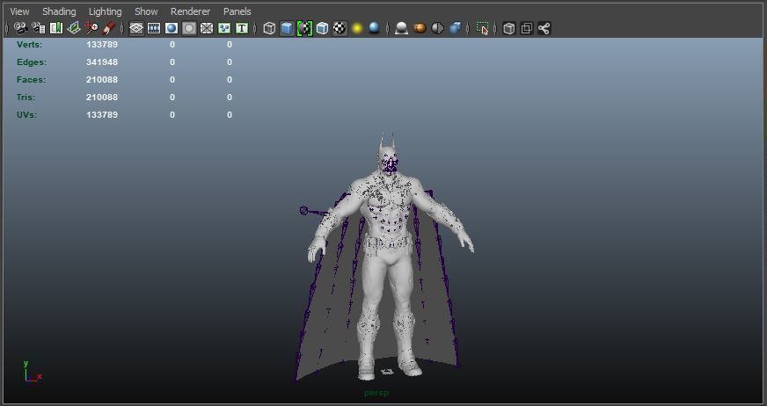
Task: Toggle Multisample Anti-aliasing half-sphere icon
Action: point(437,28)
